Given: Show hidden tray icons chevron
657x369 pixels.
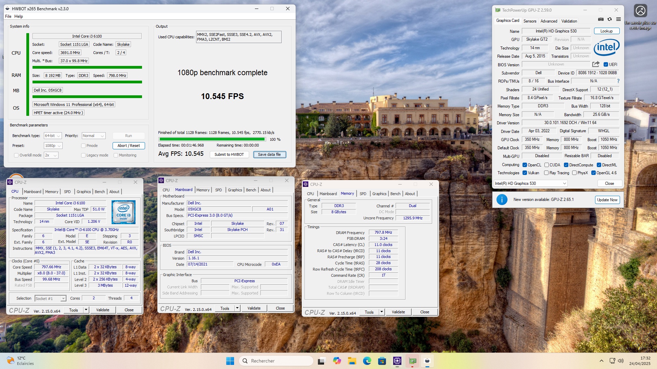Looking at the screenshot, I should coord(601,361).
